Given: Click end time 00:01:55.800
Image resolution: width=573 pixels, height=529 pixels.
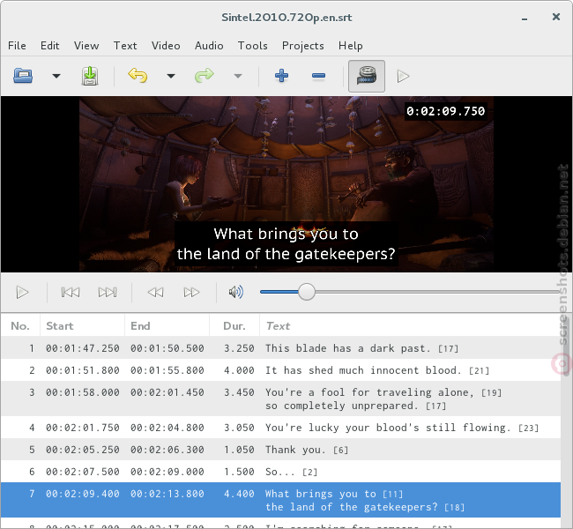Looking at the screenshot, I should (167, 370).
